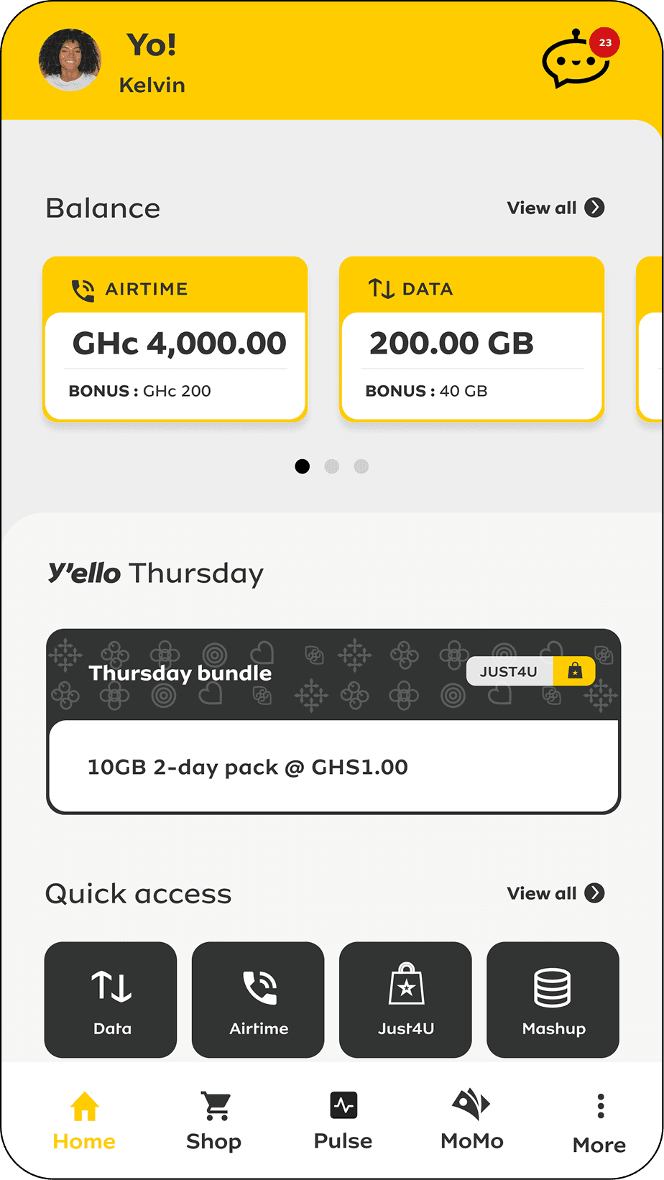This screenshot has height=1180, width=664.
Task: Expand Quick access with View all arrow
Action: pyautogui.click(x=594, y=893)
